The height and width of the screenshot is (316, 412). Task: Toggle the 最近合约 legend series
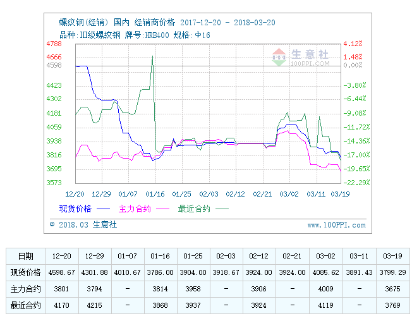coord(193,209)
